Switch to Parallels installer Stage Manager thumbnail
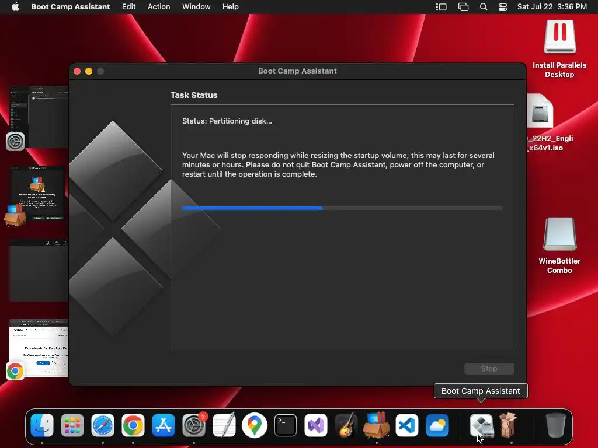 tap(38, 194)
